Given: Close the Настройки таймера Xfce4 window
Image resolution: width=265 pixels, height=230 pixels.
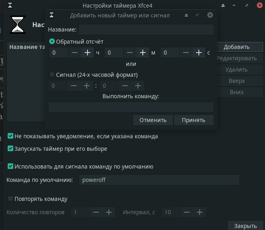Looking at the screenshot, I should pos(260,5).
